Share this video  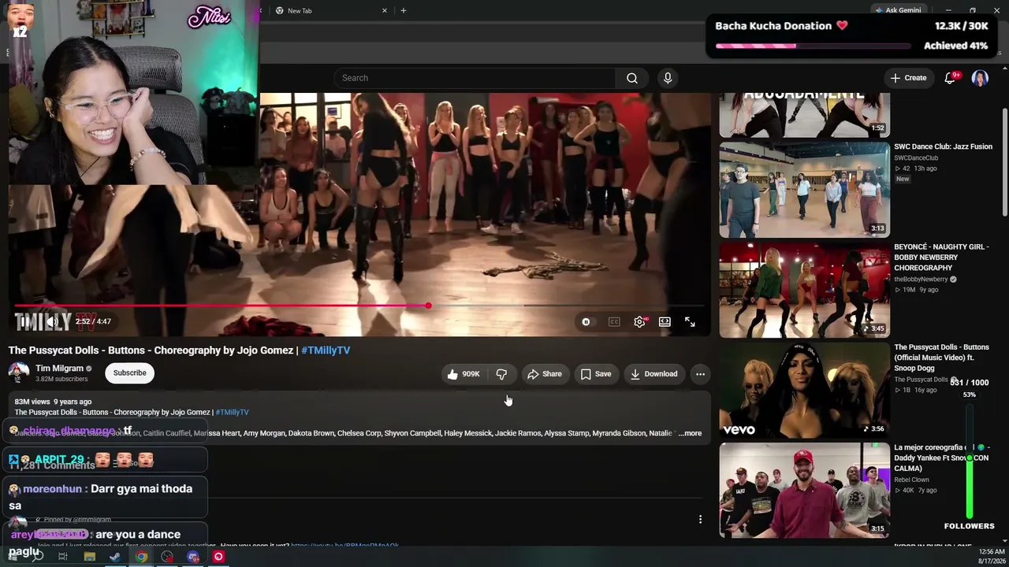545,374
